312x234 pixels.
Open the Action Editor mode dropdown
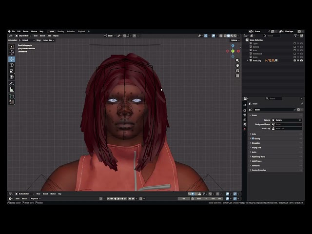click(25, 194)
